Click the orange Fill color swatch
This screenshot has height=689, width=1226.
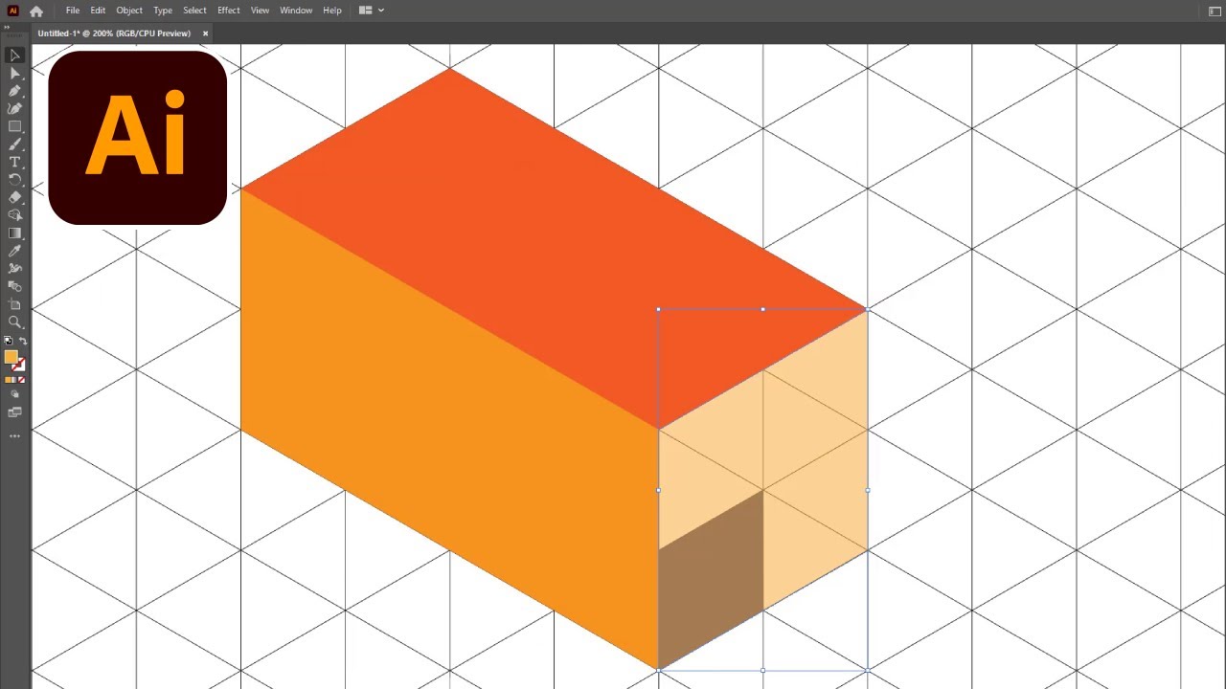[x=11, y=358]
